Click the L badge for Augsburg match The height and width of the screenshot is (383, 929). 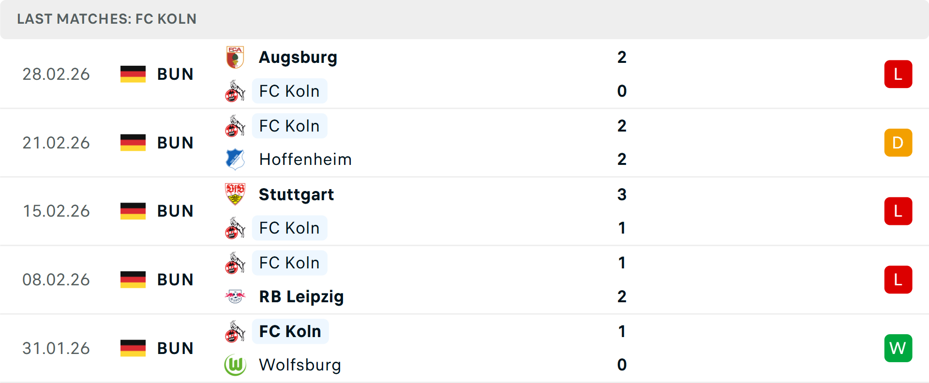coord(898,74)
